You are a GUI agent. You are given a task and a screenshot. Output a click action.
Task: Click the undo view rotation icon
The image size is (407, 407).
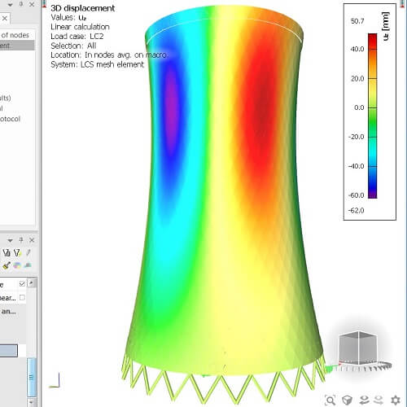(364, 400)
